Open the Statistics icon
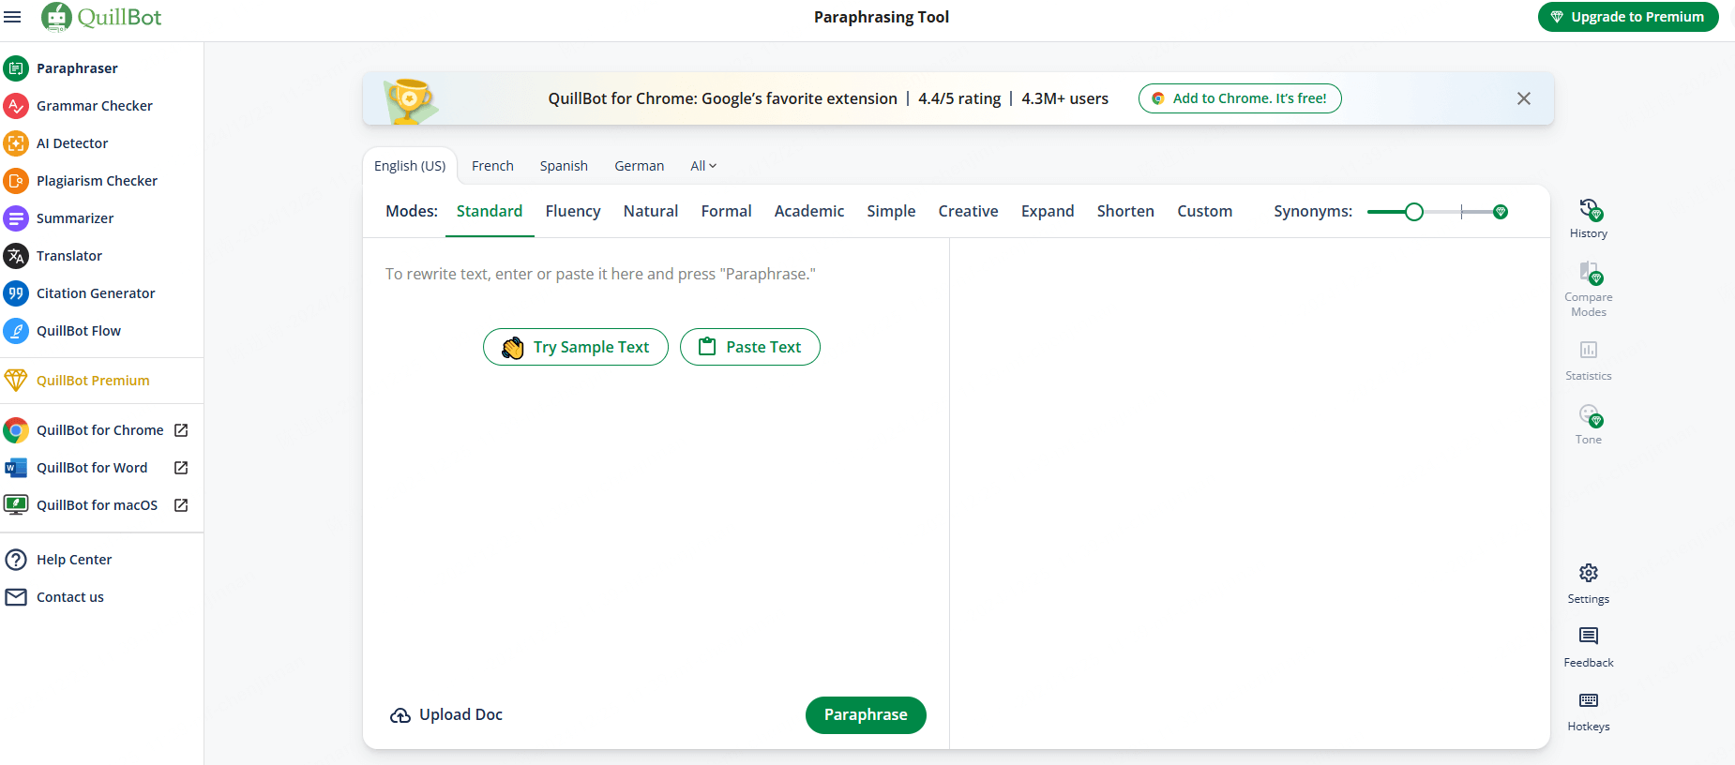Image resolution: width=1735 pixels, height=765 pixels. (1589, 350)
